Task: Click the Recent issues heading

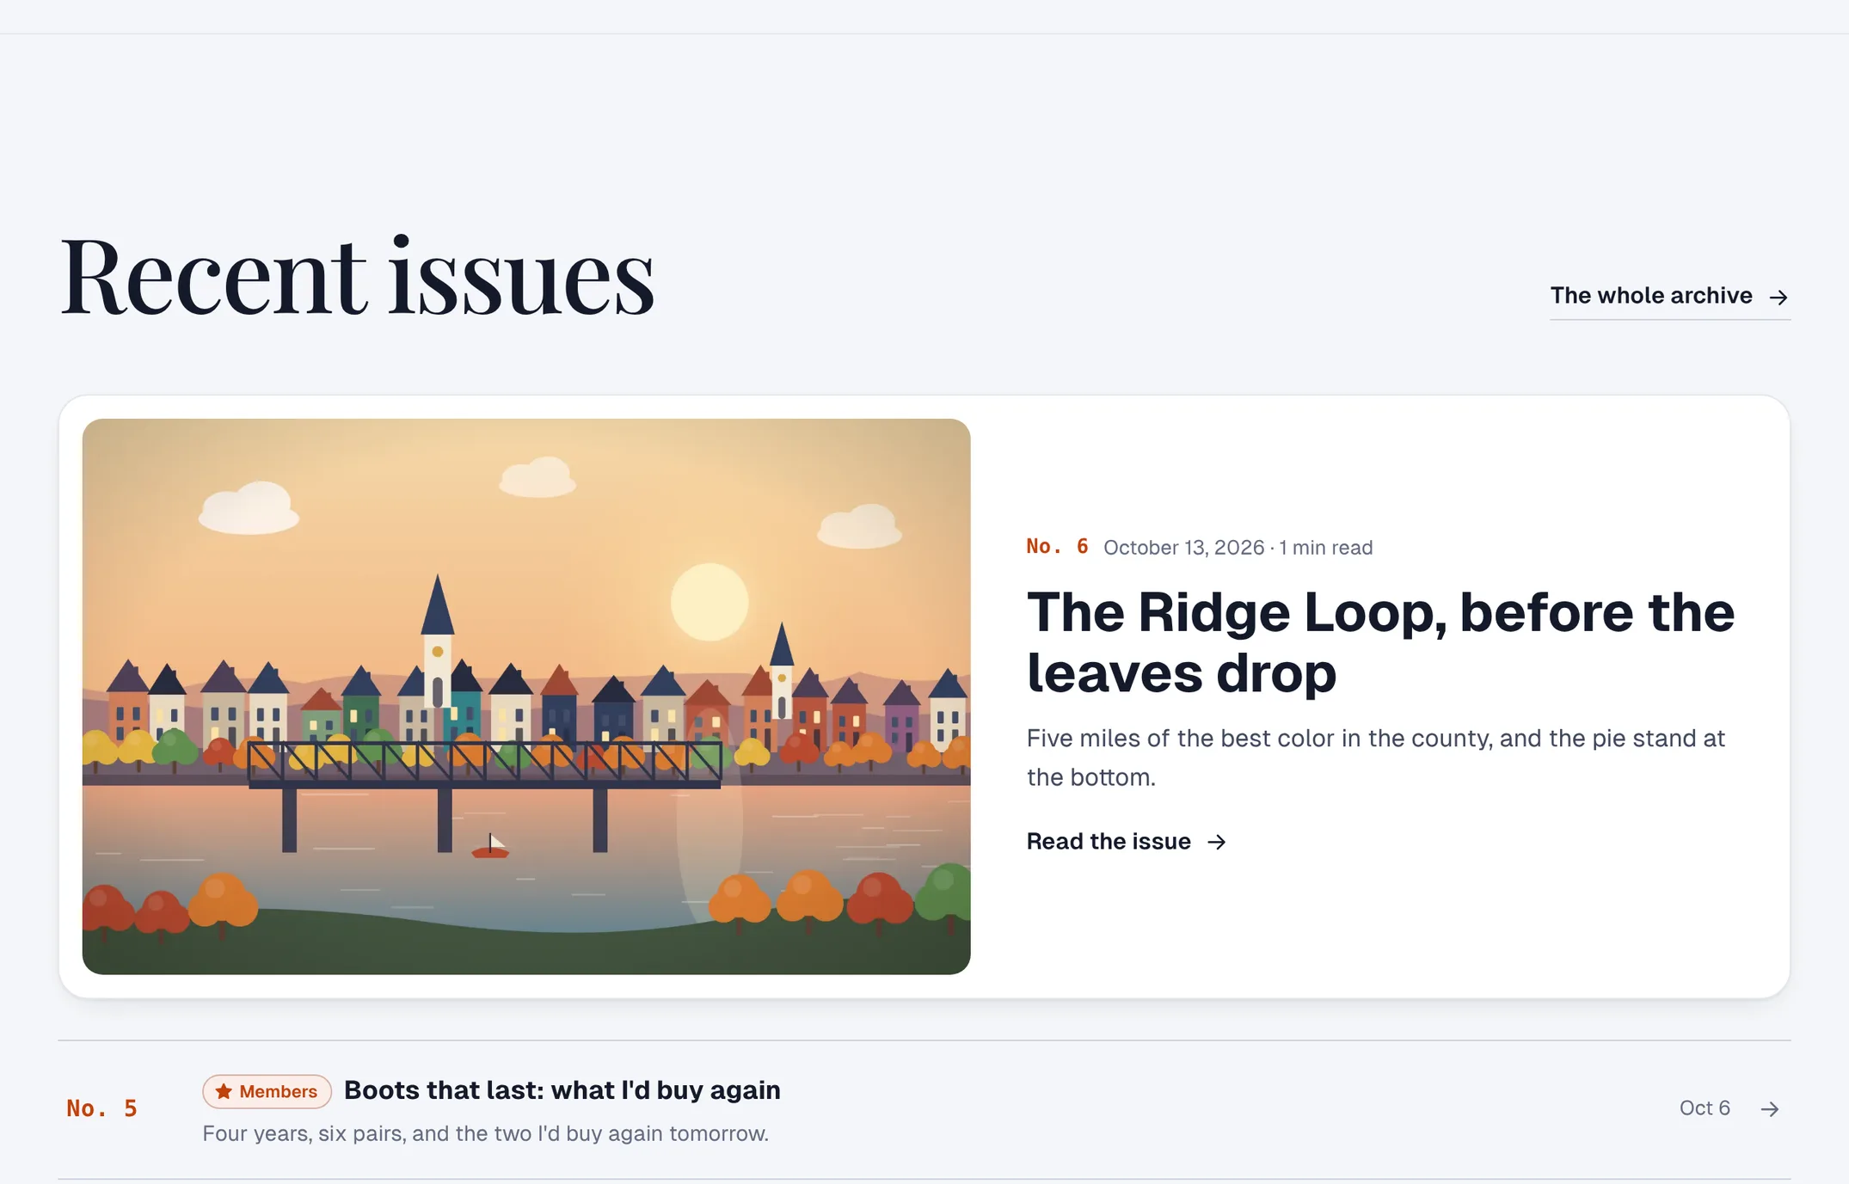Action: point(357,276)
